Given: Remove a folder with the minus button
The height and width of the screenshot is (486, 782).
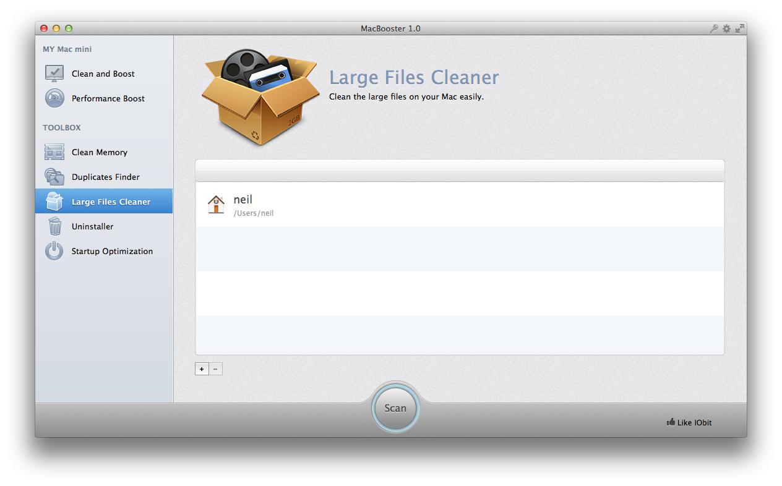Looking at the screenshot, I should coord(215,369).
